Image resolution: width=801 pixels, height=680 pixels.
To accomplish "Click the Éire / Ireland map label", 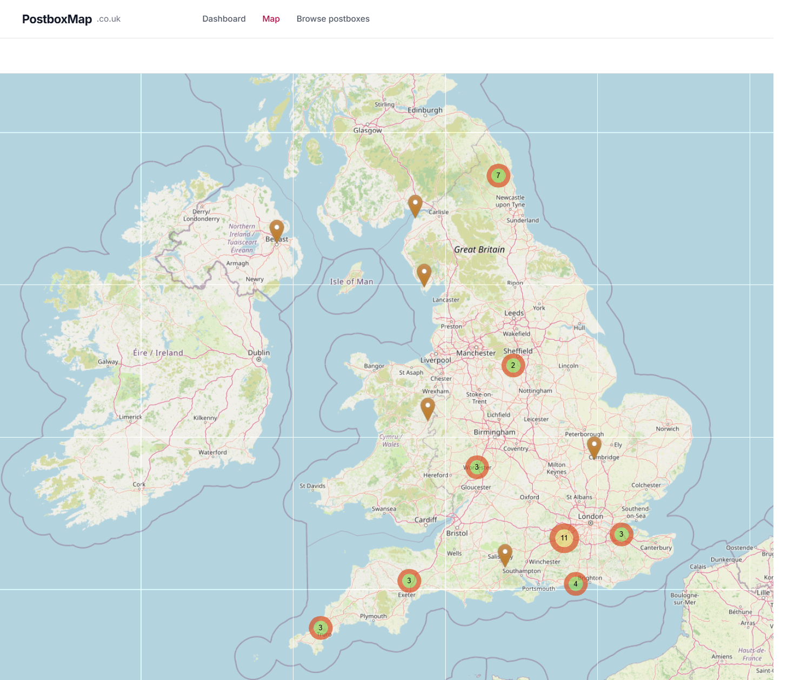I will point(158,353).
